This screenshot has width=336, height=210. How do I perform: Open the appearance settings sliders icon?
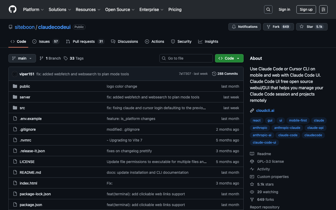point(323,9)
